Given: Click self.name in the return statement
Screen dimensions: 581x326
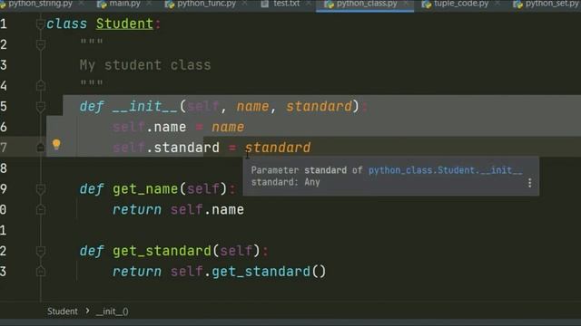Looking at the screenshot, I should [x=207, y=210].
